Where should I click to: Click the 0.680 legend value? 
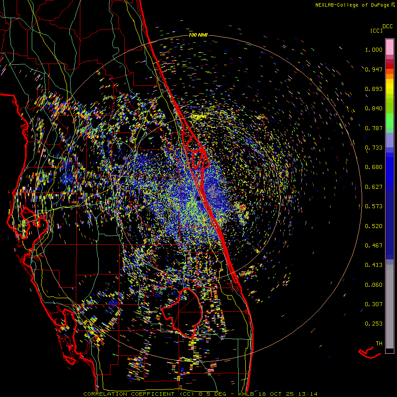(x=374, y=167)
